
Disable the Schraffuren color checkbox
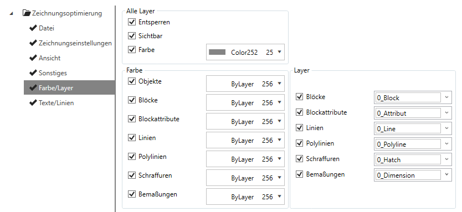click(132, 175)
